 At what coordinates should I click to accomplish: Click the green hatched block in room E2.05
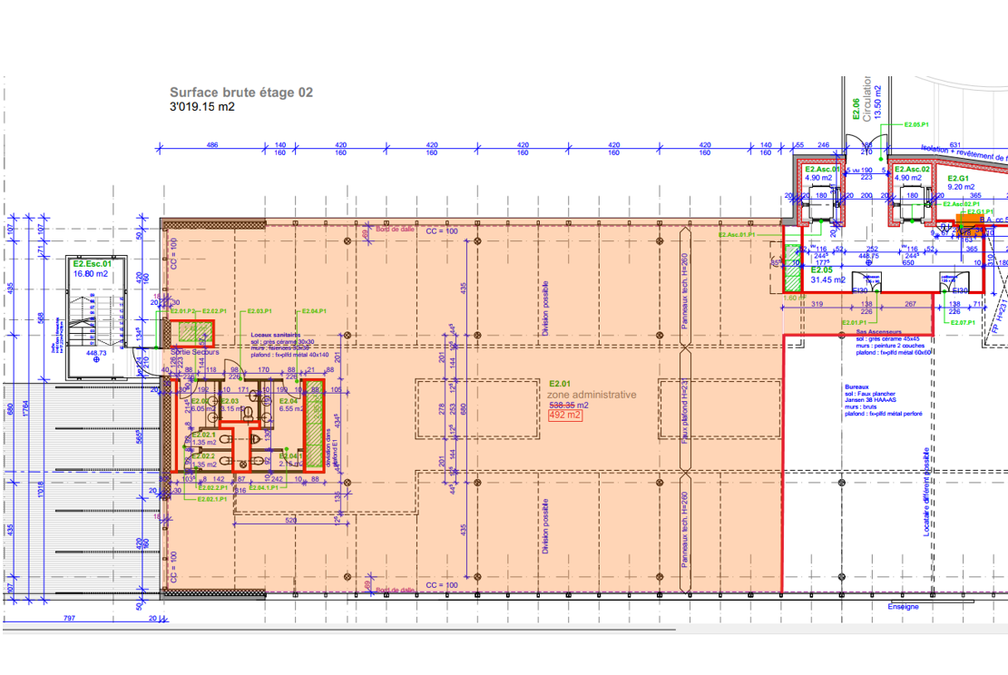[792, 269]
